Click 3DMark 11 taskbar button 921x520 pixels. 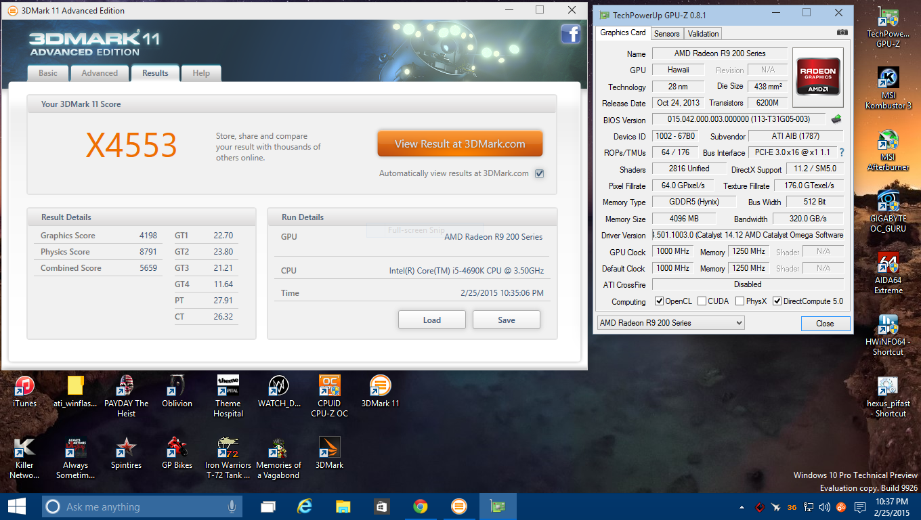pyautogui.click(x=459, y=506)
